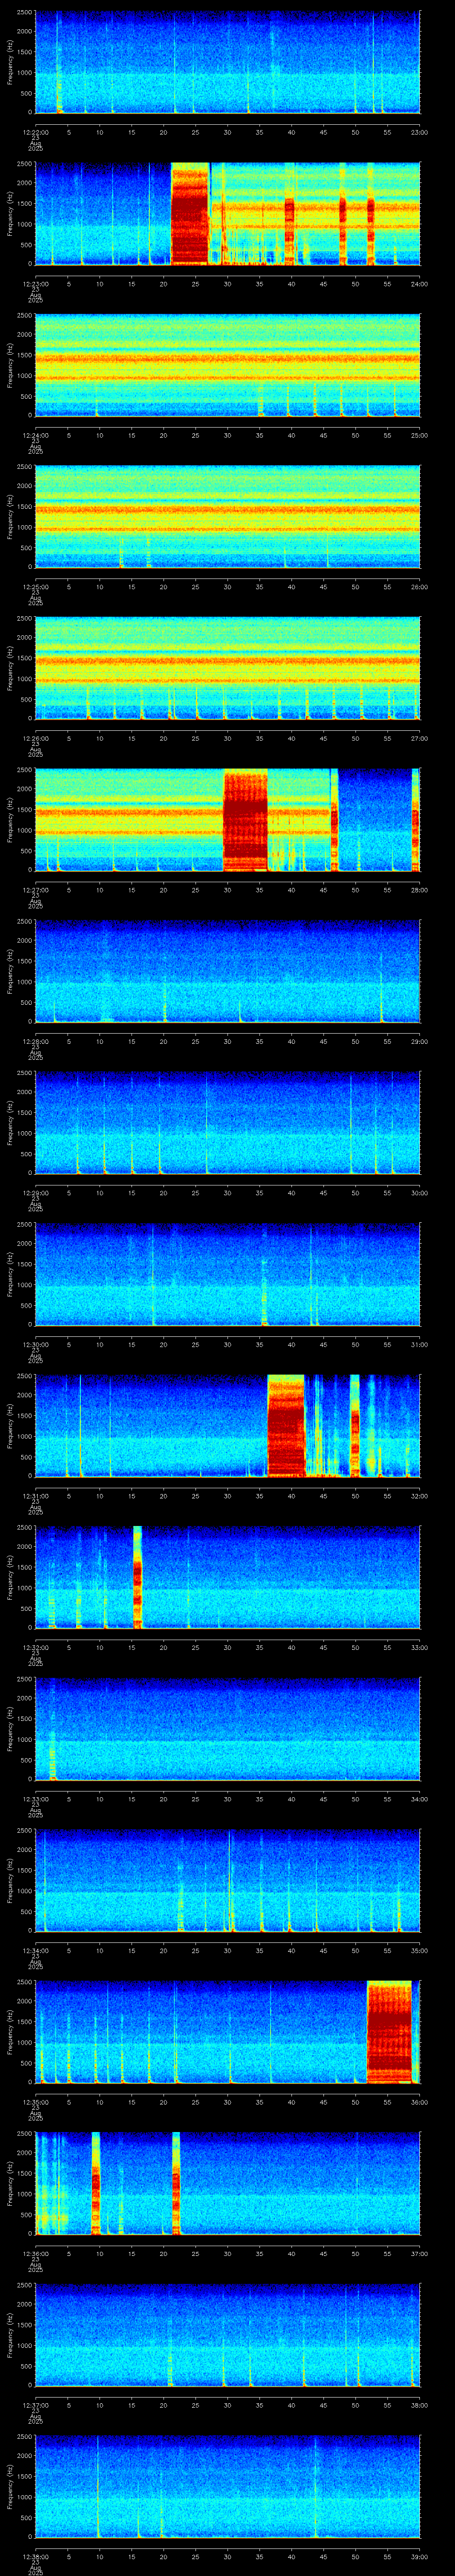
Task: Click the '25:00' end-time label
Action: tap(419, 434)
